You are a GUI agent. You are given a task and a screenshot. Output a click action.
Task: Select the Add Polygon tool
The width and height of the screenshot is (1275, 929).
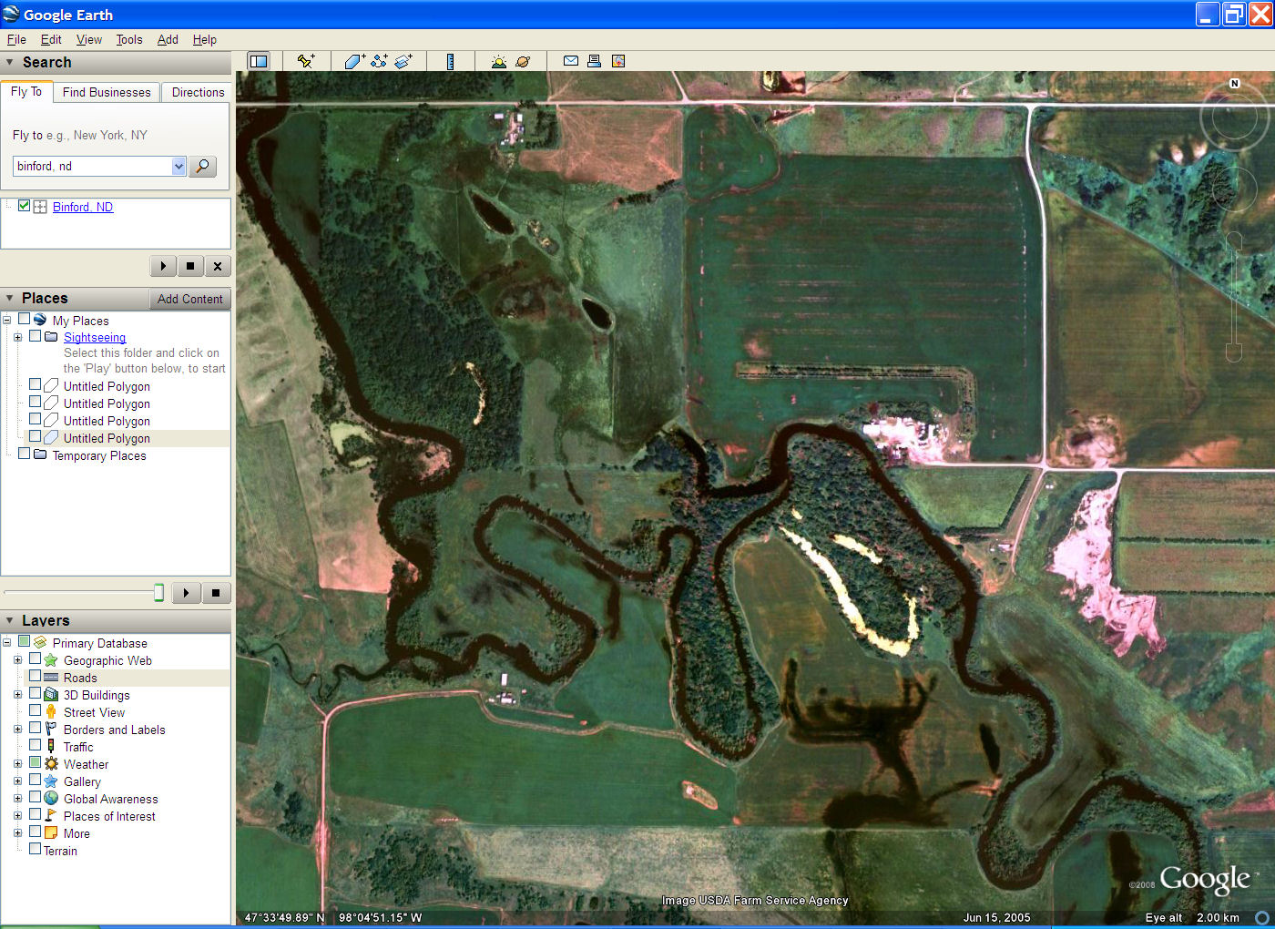tap(355, 61)
